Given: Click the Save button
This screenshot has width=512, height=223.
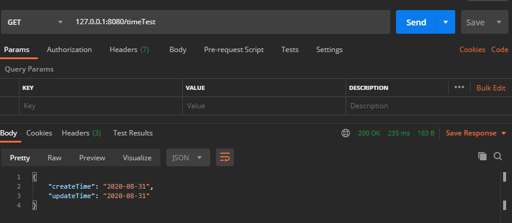Looking at the screenshot, I should [475, 22].
